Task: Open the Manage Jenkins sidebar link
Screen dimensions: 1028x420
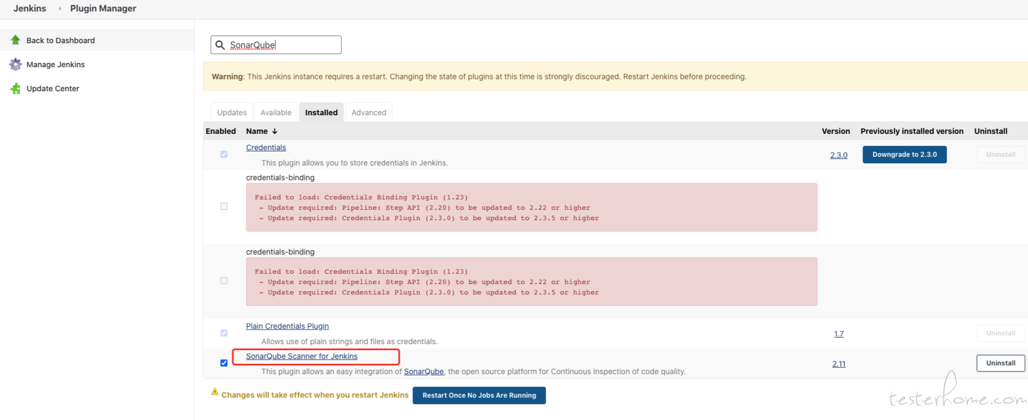Action: tap(56, 64)
